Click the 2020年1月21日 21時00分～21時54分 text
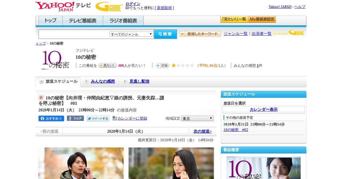 [254, 124]
